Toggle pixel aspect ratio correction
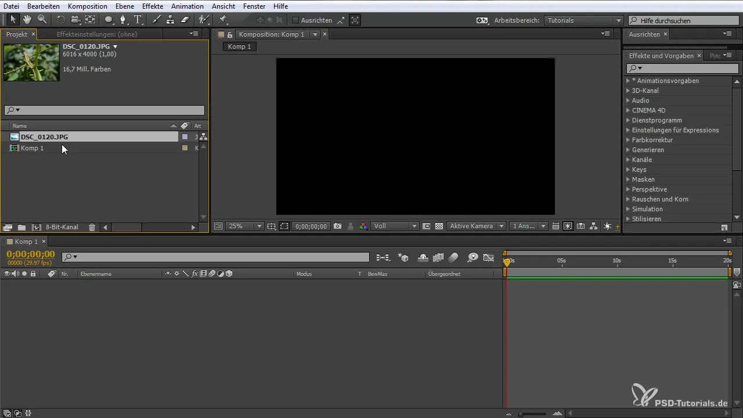Image resolution: width=743 pixels, height=418 pixels. click(556, 226)
